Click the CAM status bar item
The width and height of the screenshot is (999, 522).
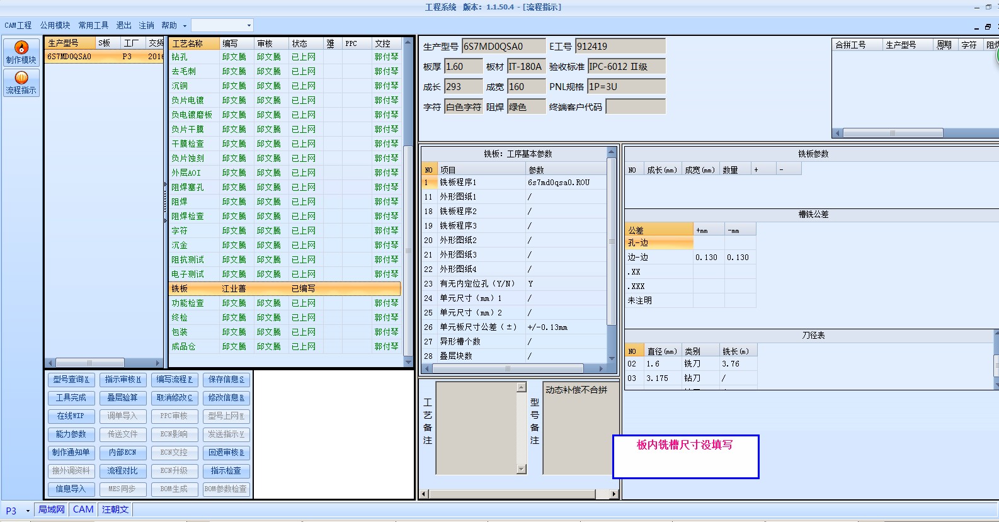click(83, 510)
